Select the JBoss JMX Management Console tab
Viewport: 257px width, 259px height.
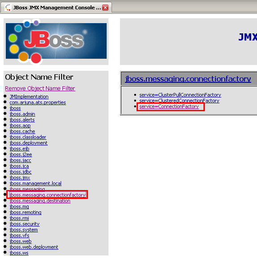tap(56, 8)
